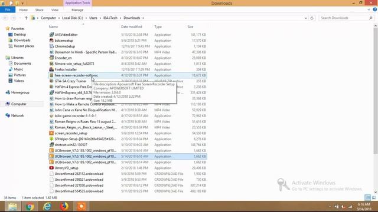This screenshot has height=212, width=378.
Task: Launch Internet Explorer from the taskbar
Action: (47, 207)
